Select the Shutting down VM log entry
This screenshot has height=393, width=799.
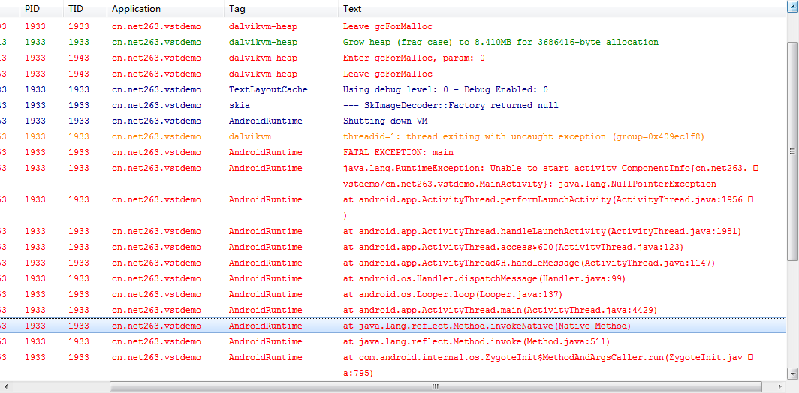click(x=393, y=121)
